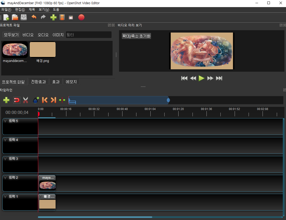Redo action with gray arrow icon
286x220 pixels.
click(43, 17)
